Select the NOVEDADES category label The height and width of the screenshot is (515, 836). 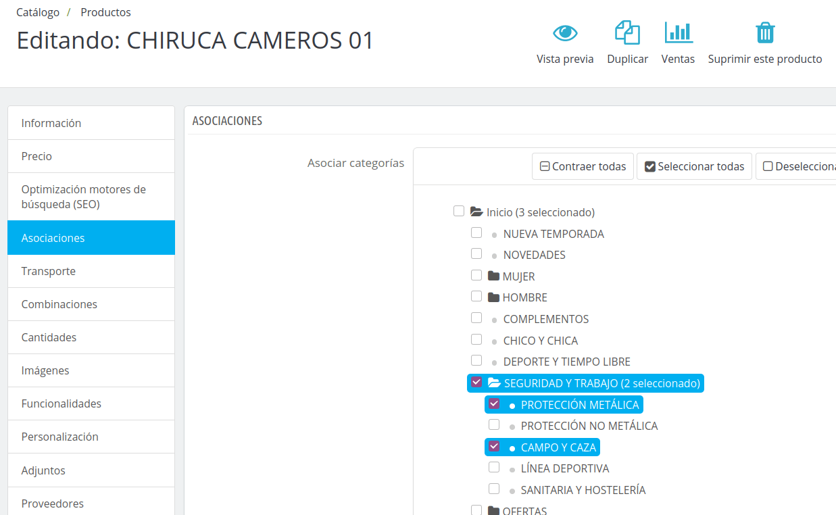(x=535, y=255)
